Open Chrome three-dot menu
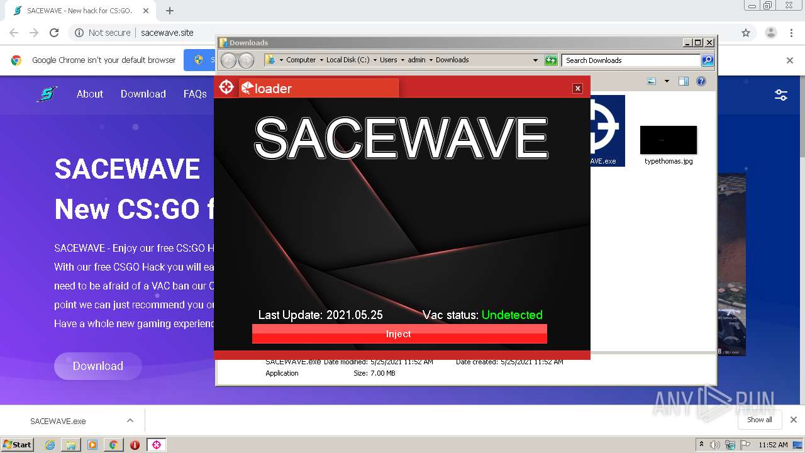The height and width of the screenshot is (453, 805). (791, 33)
